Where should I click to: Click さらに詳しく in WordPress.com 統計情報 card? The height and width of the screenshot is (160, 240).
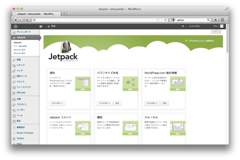tap(152, 103)
